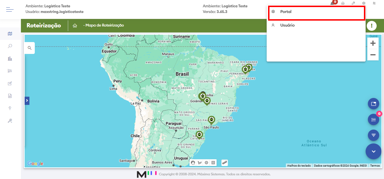384x179 pixels.
Task: Click the Buenos Aires label on map
Action: click(x=162, y=163)
